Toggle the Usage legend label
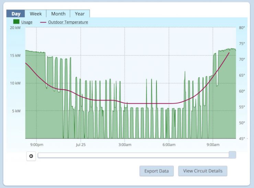 27,22
